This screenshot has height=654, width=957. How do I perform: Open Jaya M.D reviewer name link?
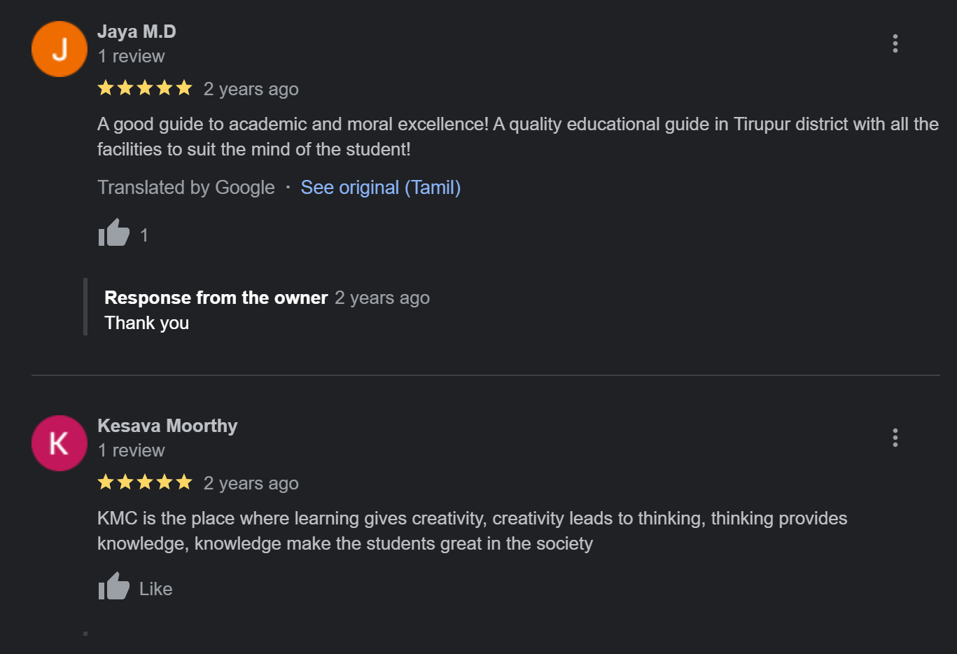137,32
